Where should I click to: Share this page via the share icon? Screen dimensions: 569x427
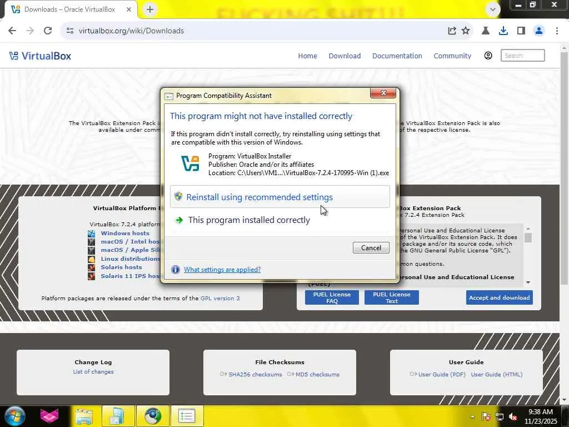coord(452,31)
